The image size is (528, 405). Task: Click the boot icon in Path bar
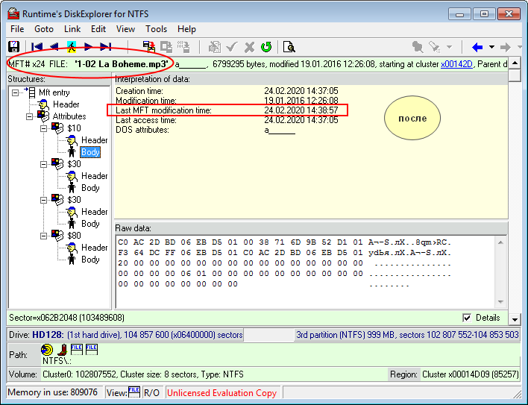[63, 350]
